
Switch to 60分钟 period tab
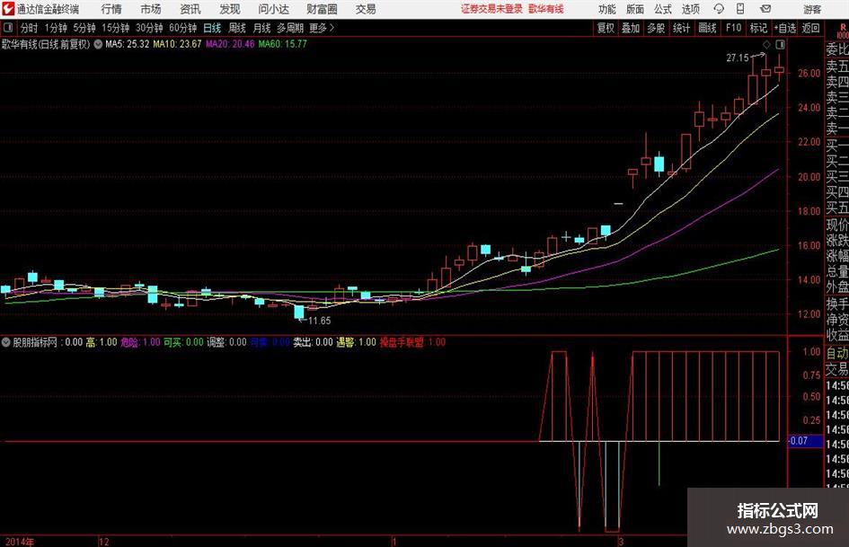(x=182, y=28)
